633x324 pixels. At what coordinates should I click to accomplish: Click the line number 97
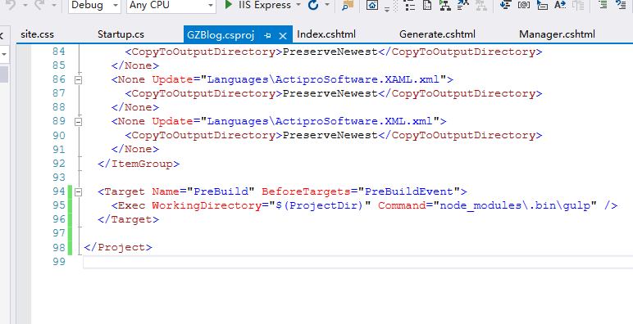pos(58,233)
